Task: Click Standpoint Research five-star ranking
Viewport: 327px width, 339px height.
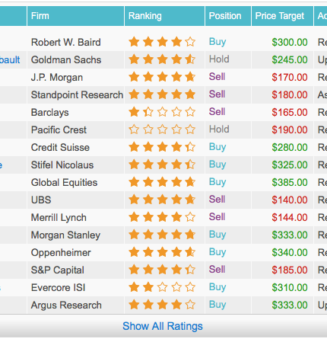Action: pos(162,94)
